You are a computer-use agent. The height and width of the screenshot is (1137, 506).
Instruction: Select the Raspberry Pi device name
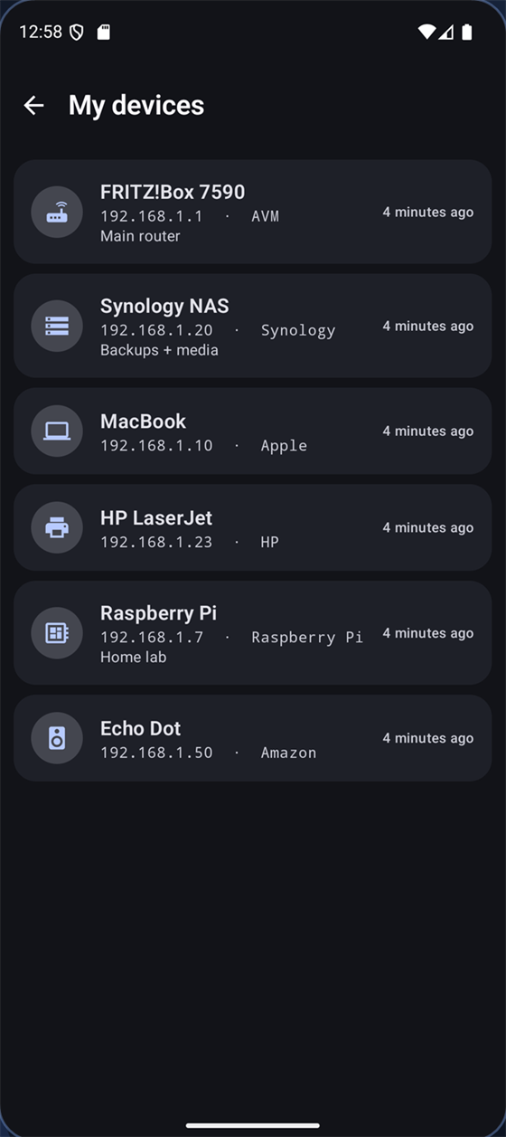point(158,613)
